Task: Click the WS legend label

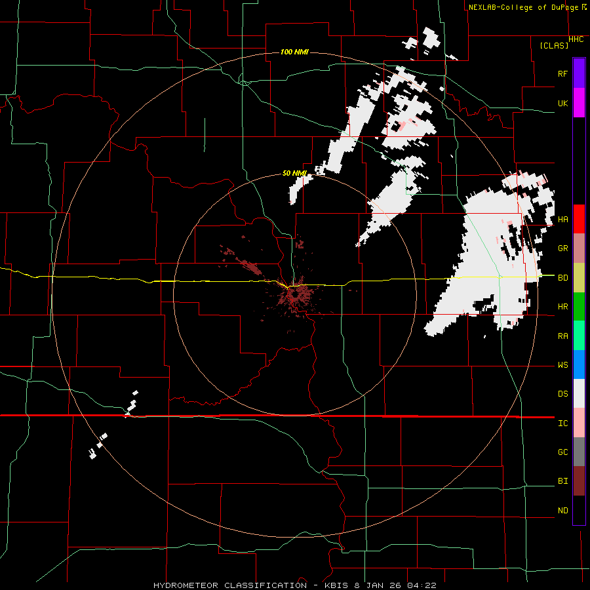Action: tap(562, 365)
